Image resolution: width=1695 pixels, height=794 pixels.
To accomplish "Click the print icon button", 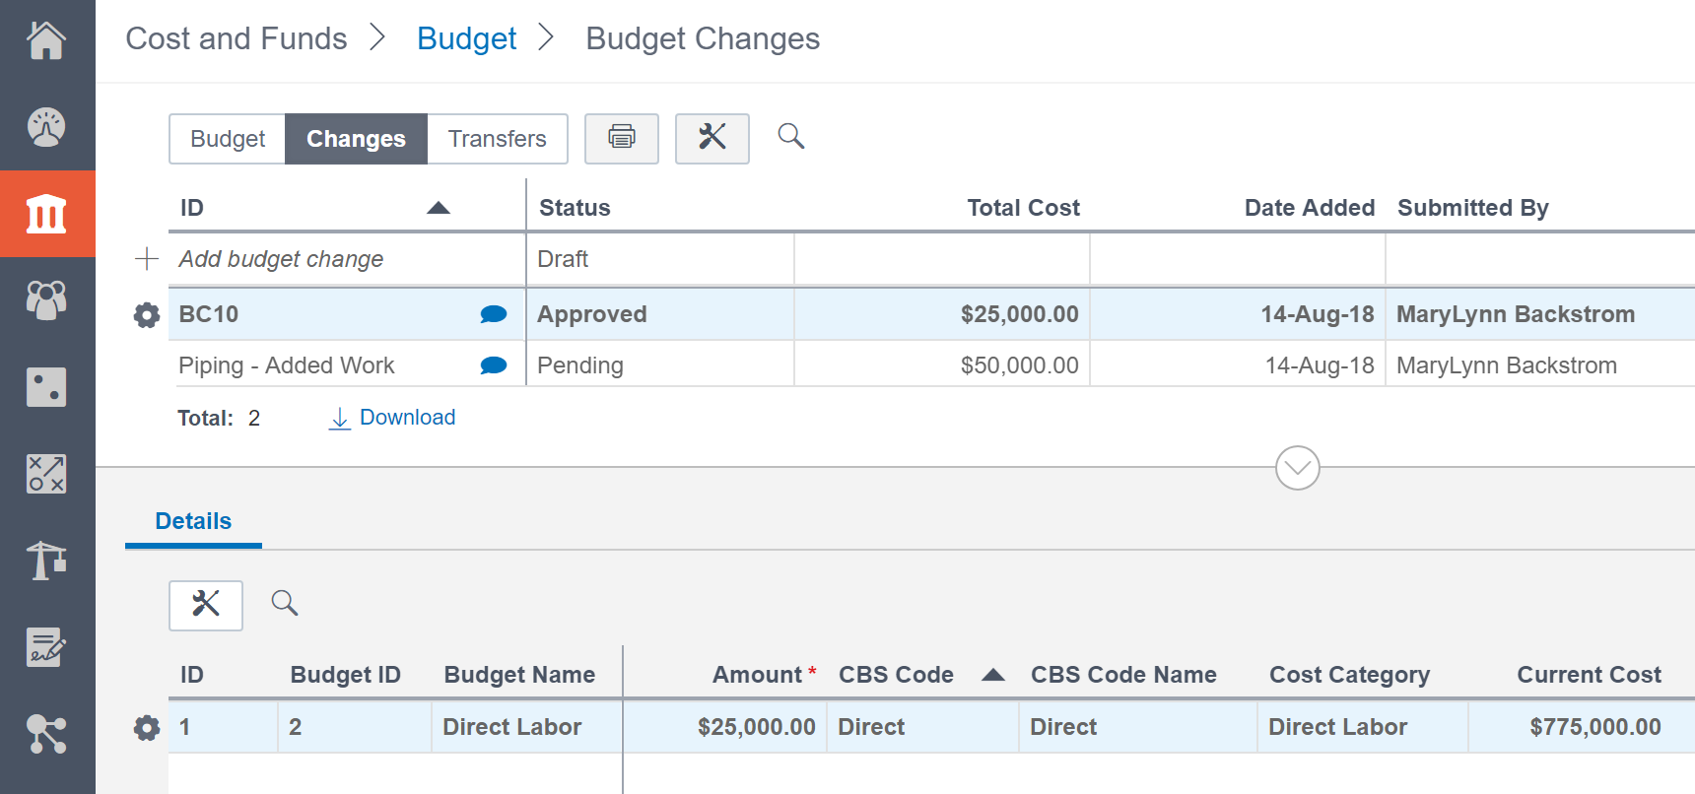I will (x=621, y=138).
